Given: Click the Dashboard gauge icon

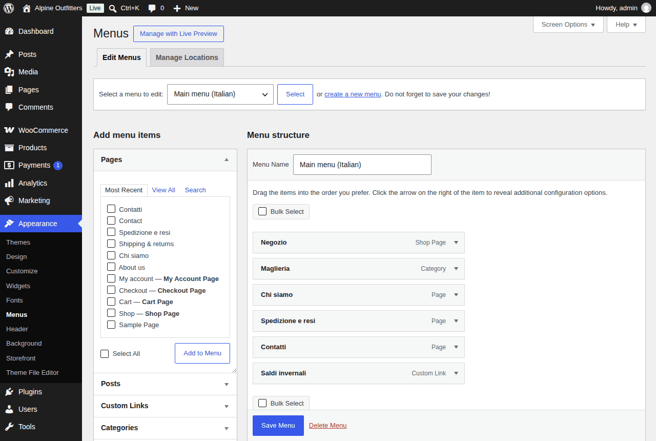Looking at the screenshot, I should (9, 31).
